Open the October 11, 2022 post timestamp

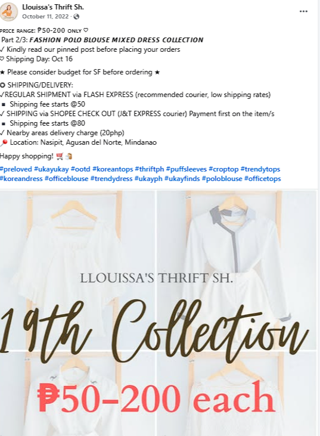click(x=45, y=17)
